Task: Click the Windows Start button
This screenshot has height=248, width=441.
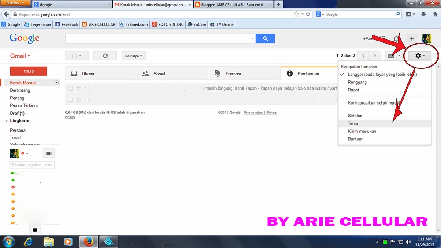Action: 8,241
